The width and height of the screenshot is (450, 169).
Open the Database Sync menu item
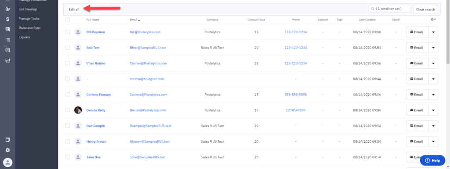pyautogui.click(x=29, y=28)
